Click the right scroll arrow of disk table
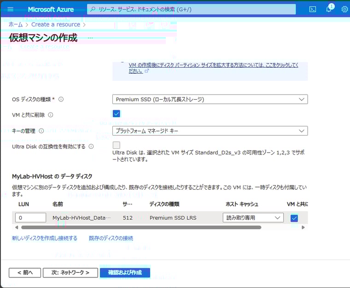The width and height of the screenshot is (350, 288). [x=303, y=227]
